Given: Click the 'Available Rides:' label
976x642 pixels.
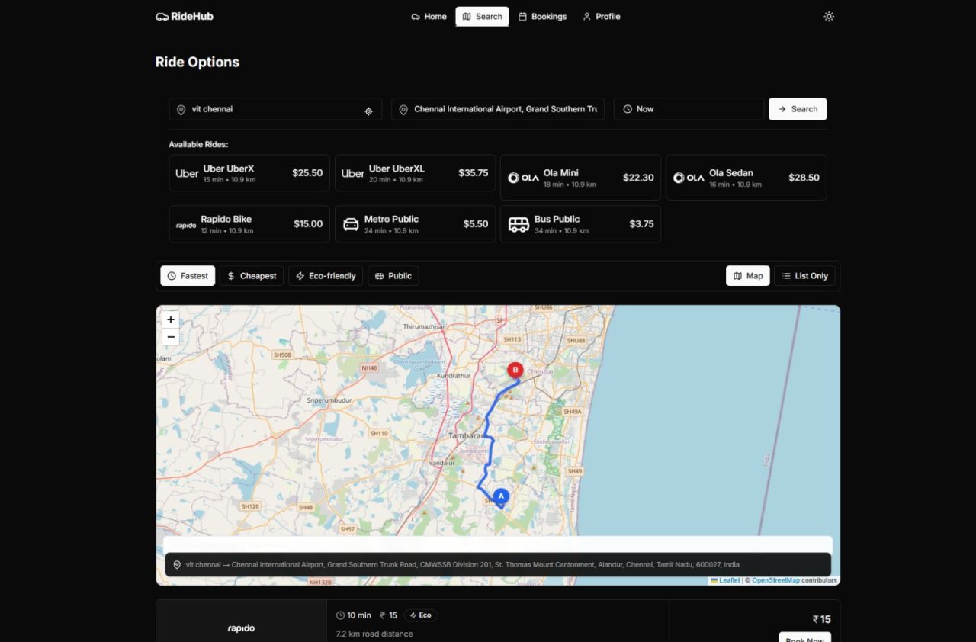Looking at the screenshot, I should click(198, 144).
